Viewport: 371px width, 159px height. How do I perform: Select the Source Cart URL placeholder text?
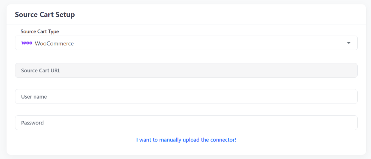[40, 70]
